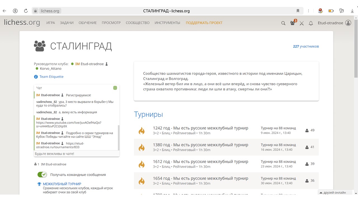Click the fire icon of 1242 год tournament
358x201 pixels.
142,130
